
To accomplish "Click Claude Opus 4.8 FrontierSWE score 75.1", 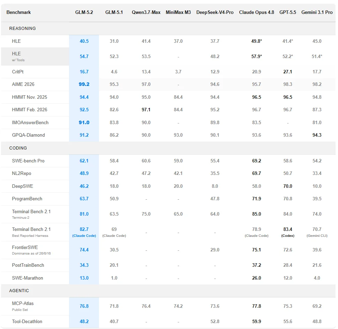I will 256,250.
